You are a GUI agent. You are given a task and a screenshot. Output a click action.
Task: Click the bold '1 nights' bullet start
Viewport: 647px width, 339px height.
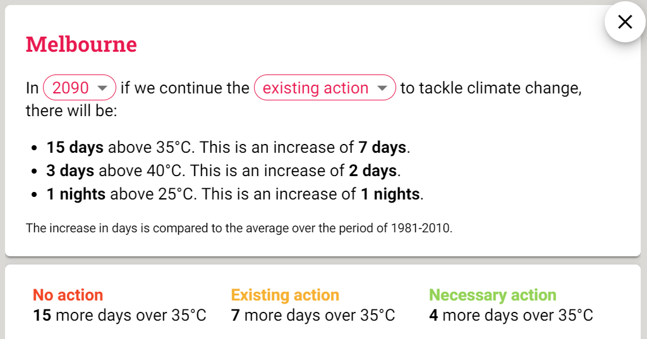tap(76, 194)
